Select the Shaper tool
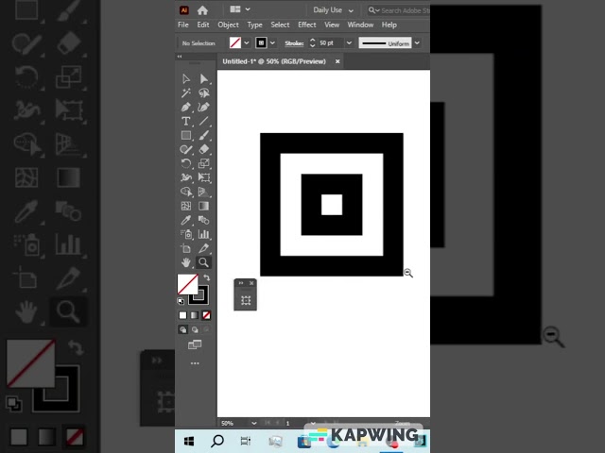This screenshot has width=605, height=453. 186,149
